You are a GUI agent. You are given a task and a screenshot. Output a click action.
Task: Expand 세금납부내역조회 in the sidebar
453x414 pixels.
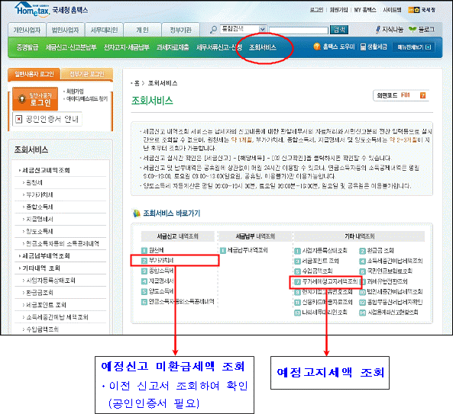pos(46,255)
